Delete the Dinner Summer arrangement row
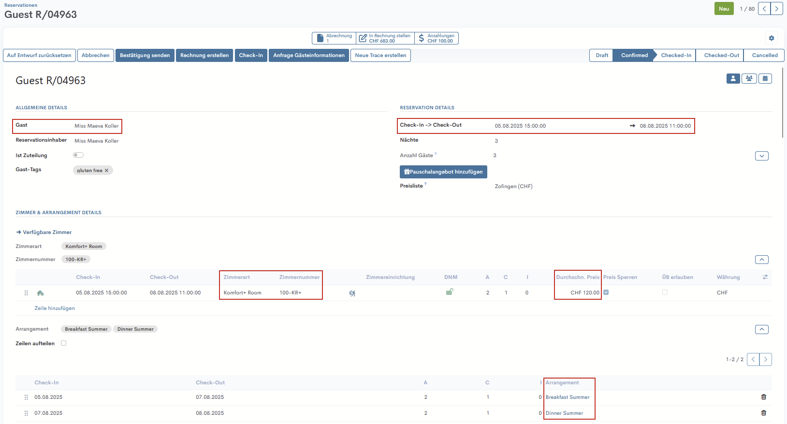This screenshot has width=787, height=424. (763, 413)
